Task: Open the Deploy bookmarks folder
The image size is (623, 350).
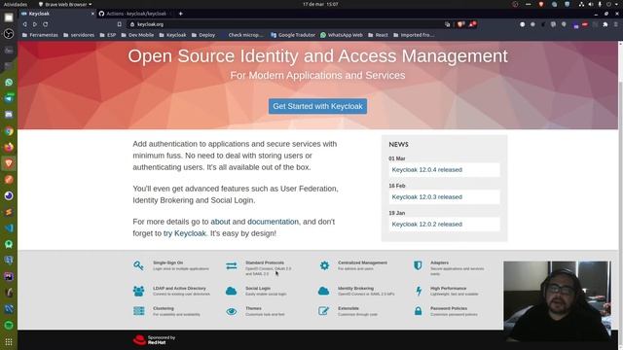Action: coord(203,35)
